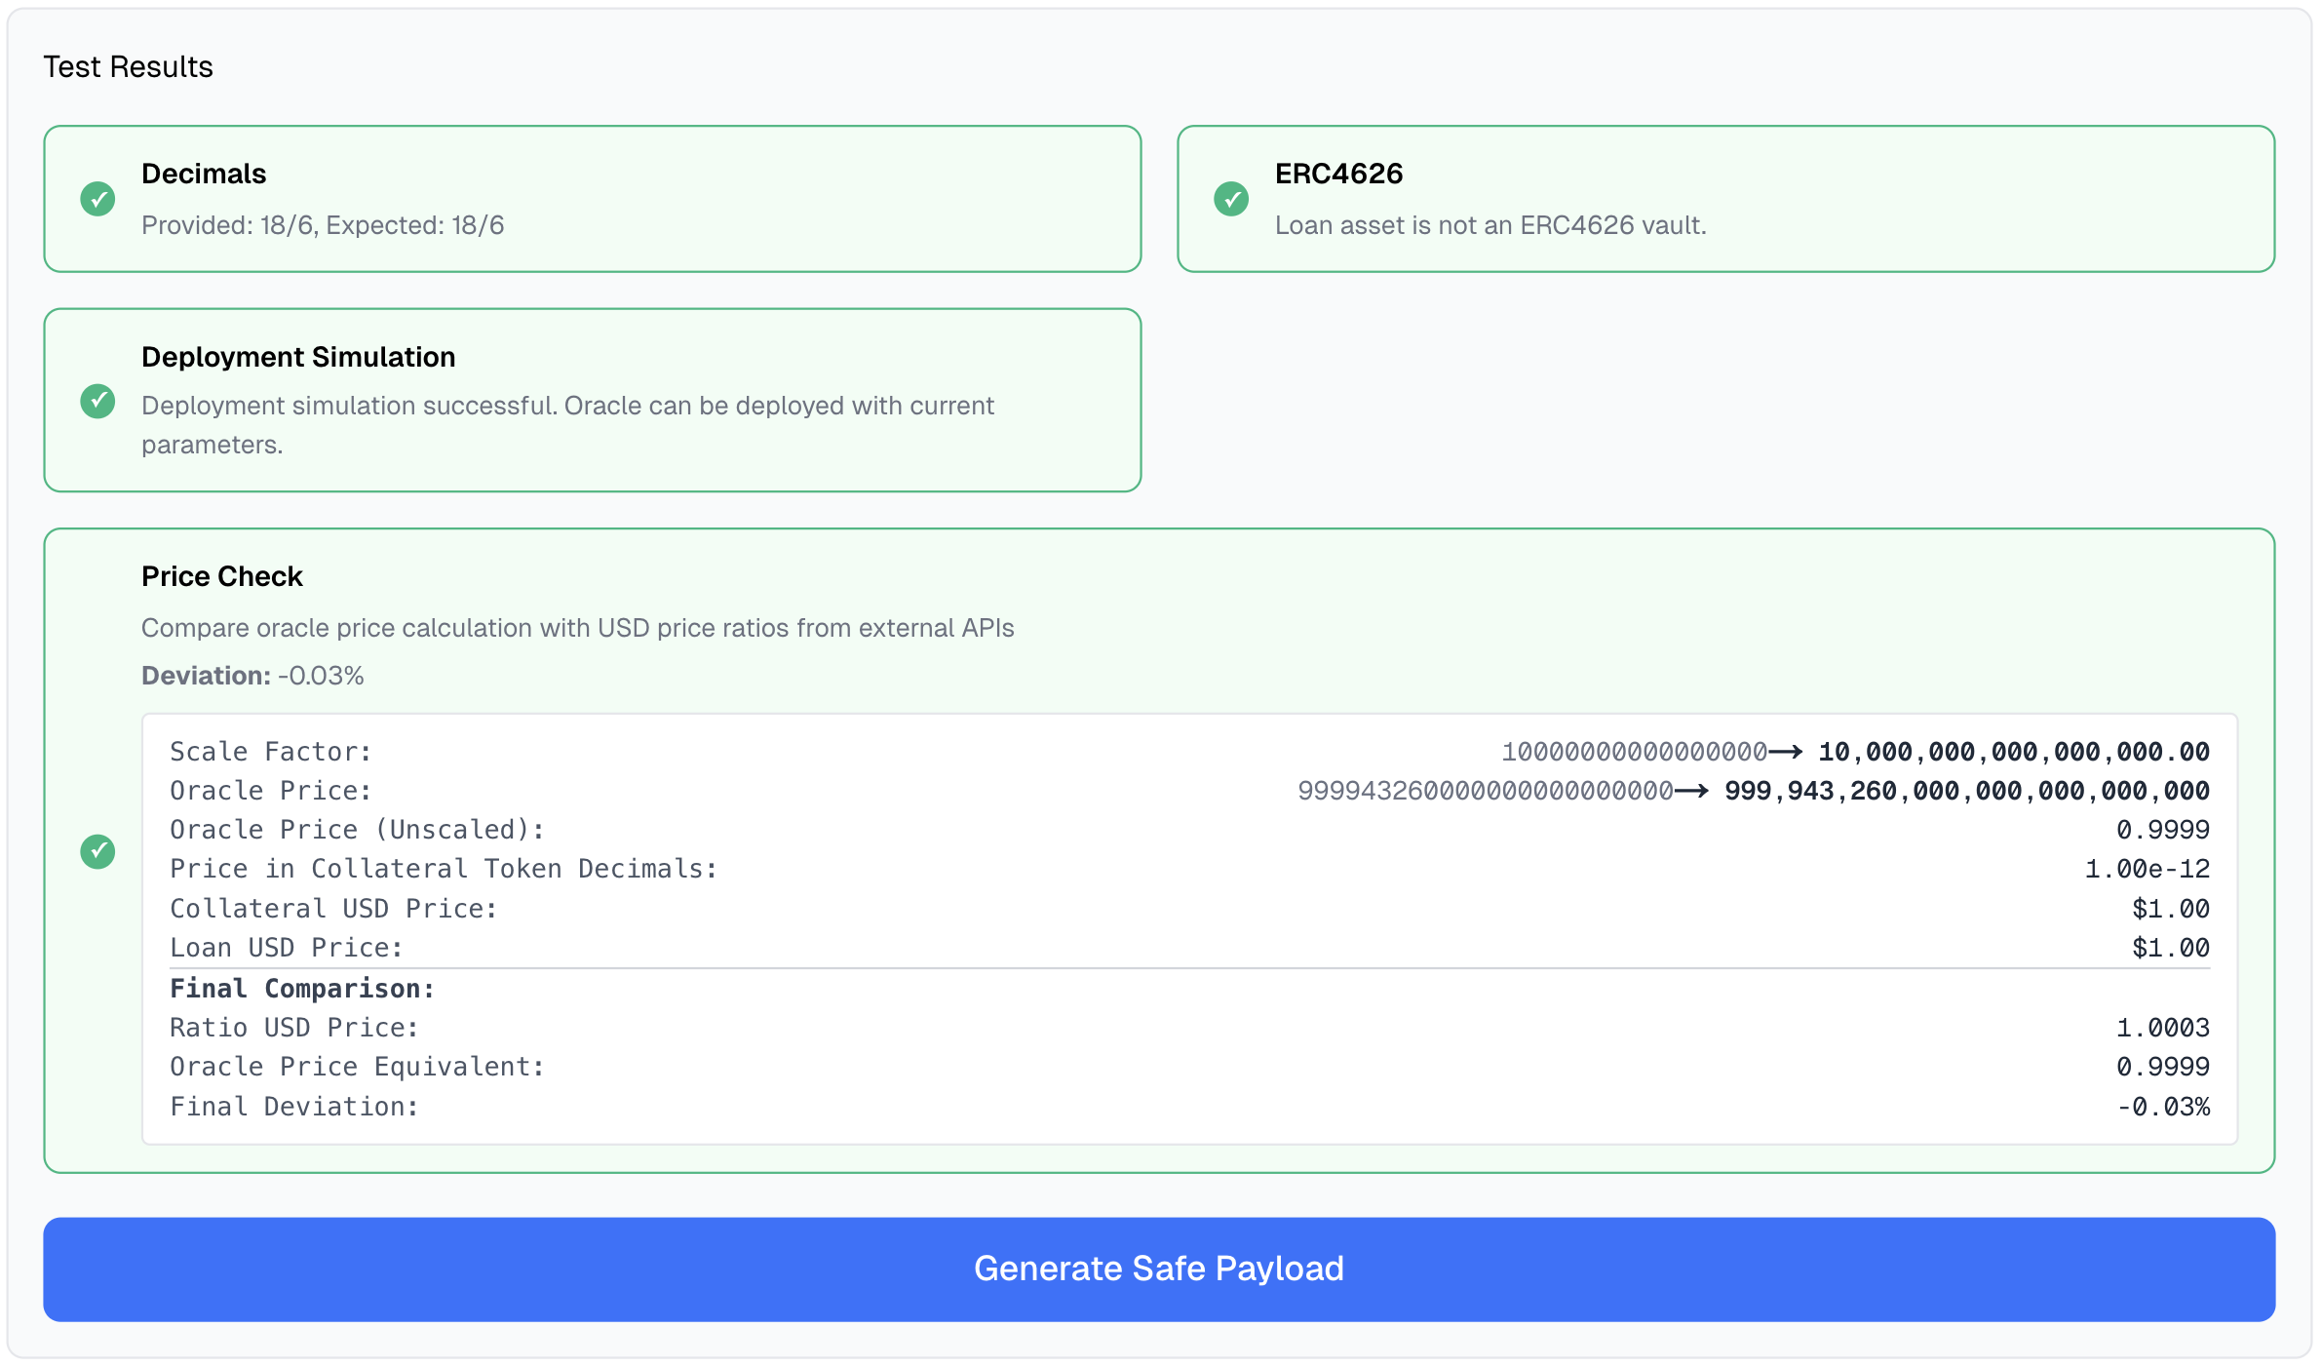Click the Loan USD Price value
This screenshot has height=1367, width=2322.
coord(2170,948)
